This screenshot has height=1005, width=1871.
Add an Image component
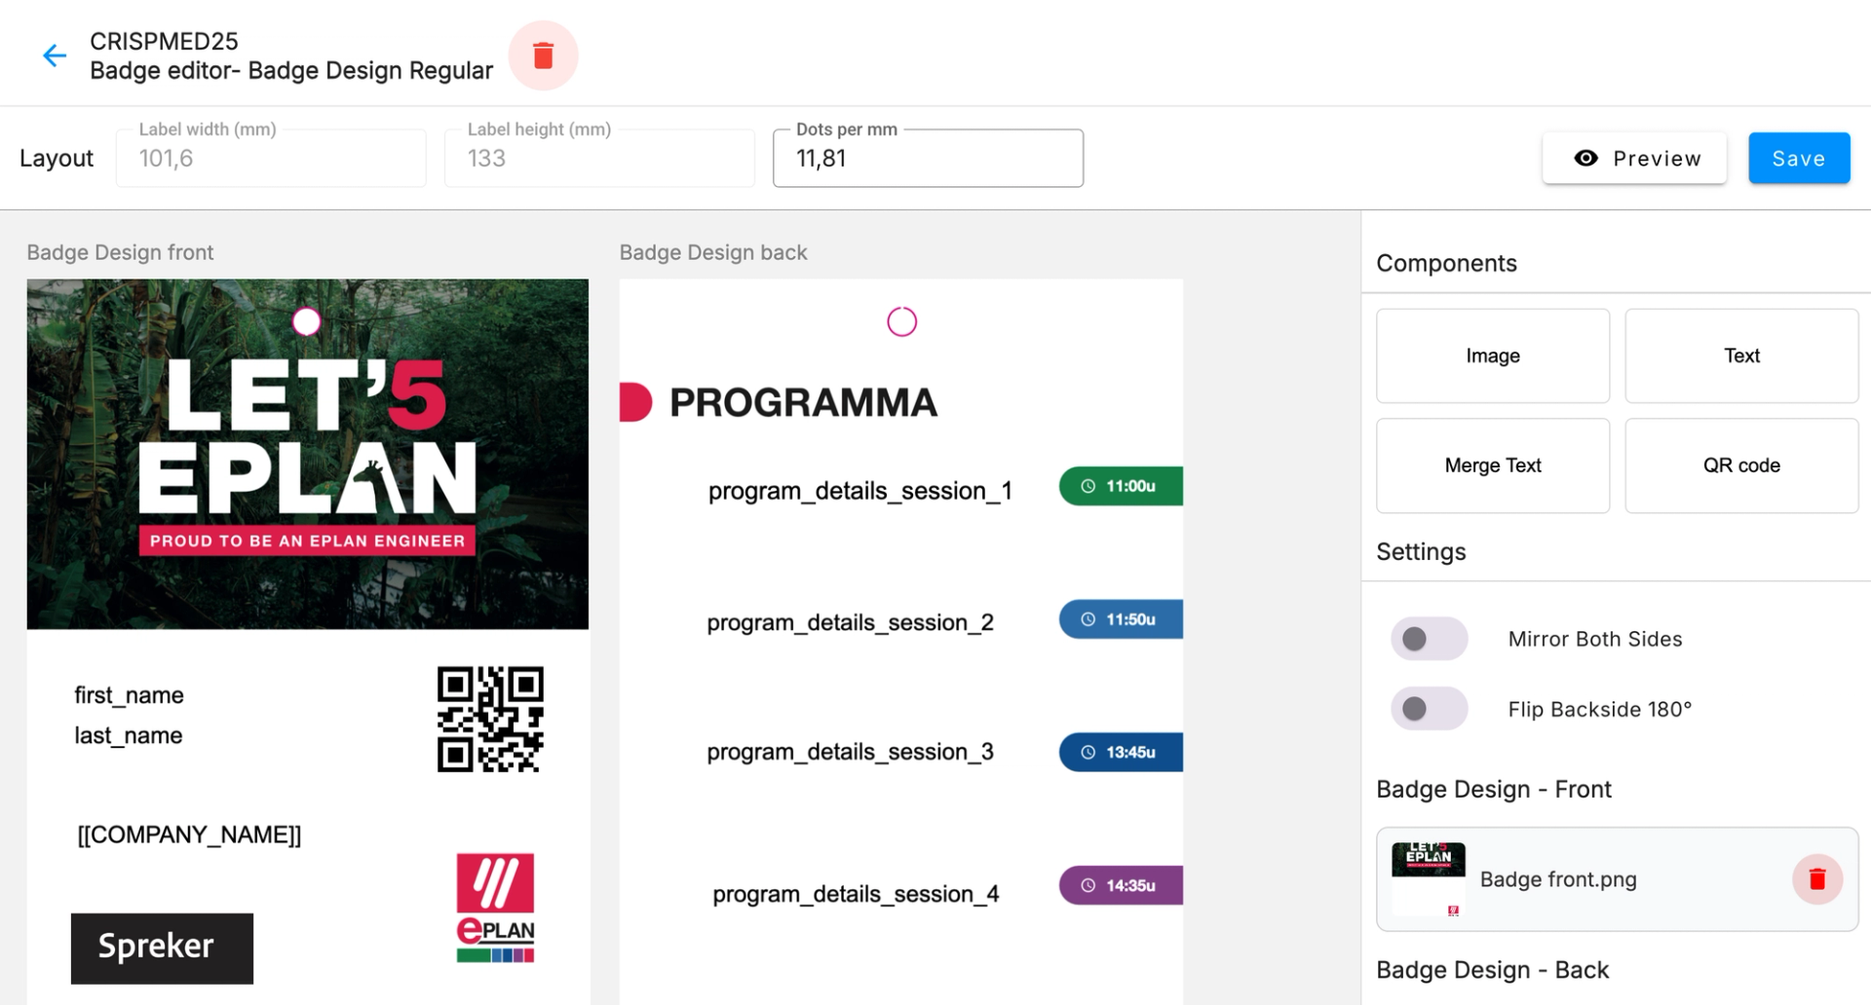tap(1493, 355)
